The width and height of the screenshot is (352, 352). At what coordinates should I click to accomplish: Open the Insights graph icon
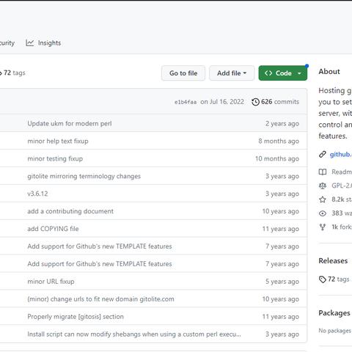[x=30, y=43]
